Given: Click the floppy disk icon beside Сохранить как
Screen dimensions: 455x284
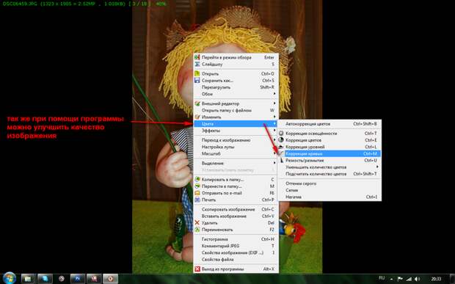Looking at the screenshot, I should click(x=197, y=80).
